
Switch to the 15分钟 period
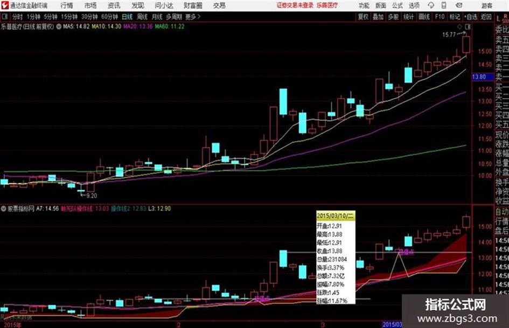click(x=69, y=17)
